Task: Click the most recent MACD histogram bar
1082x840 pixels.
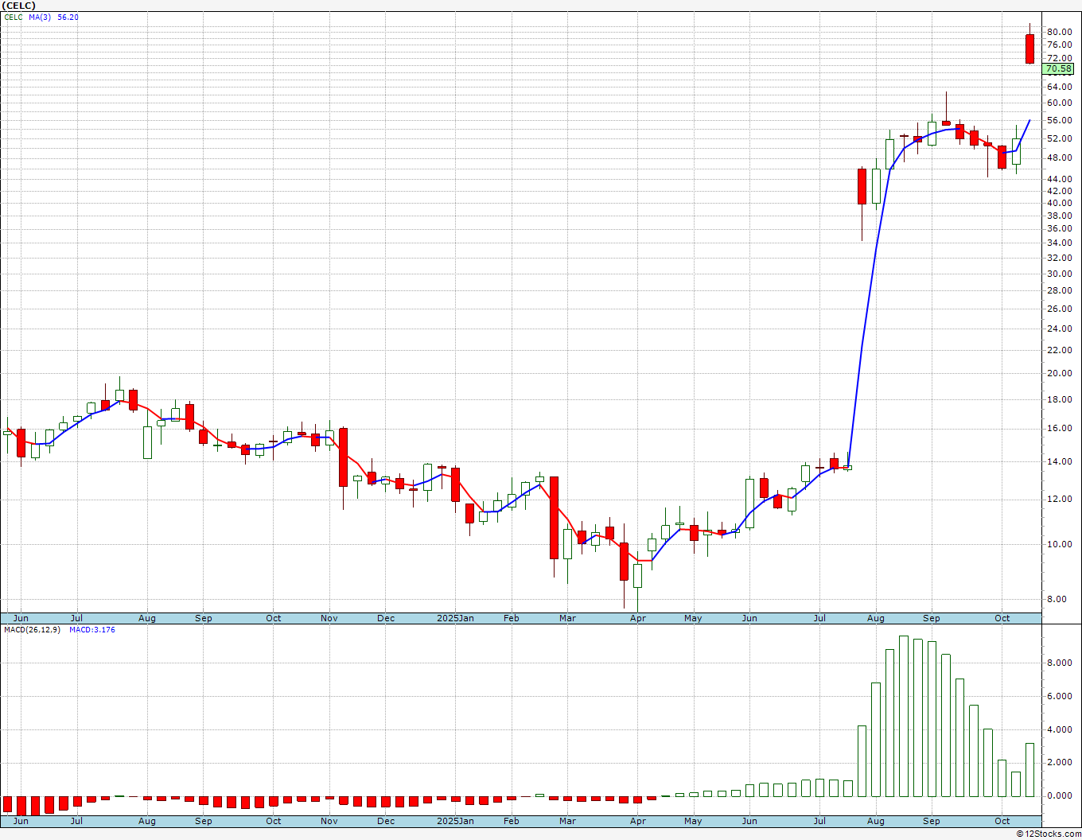Action: point(1029,770)
